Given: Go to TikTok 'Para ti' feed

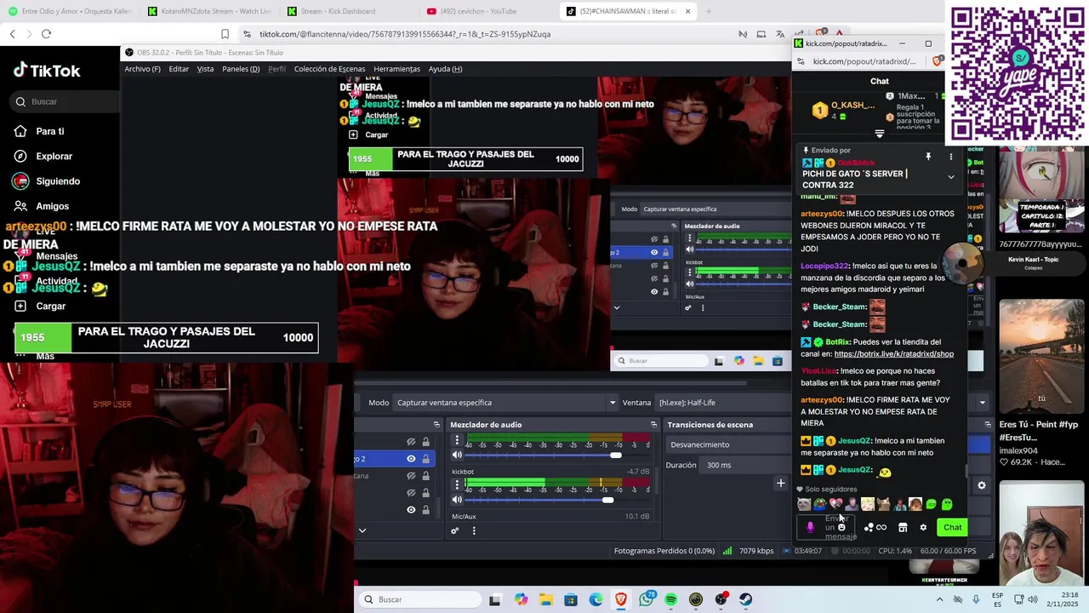Looking at the screenshot, I should click(x=49, y=131).
